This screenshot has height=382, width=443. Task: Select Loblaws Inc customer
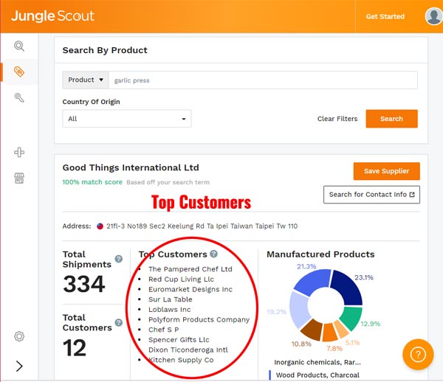pos(170,310)
